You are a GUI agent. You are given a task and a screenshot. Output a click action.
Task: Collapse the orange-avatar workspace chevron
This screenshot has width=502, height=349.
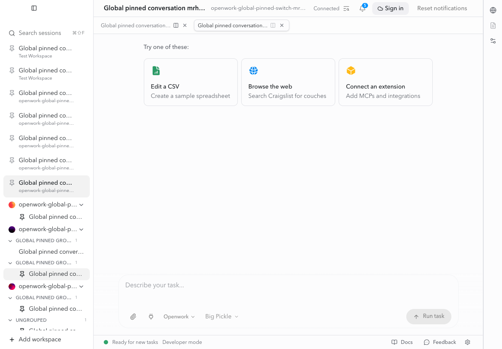(x=81, y=205)
